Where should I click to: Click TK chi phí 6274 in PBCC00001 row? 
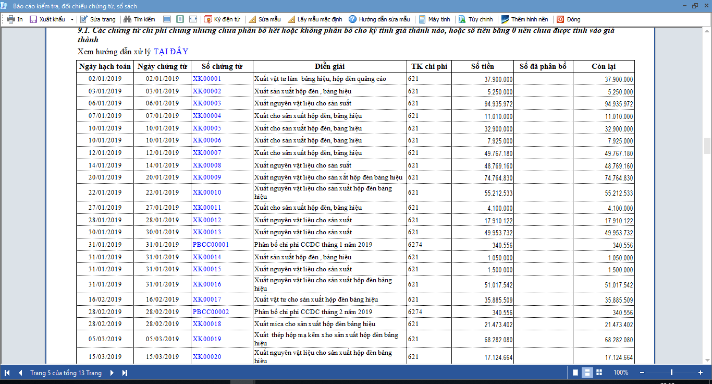click(415, 245)
